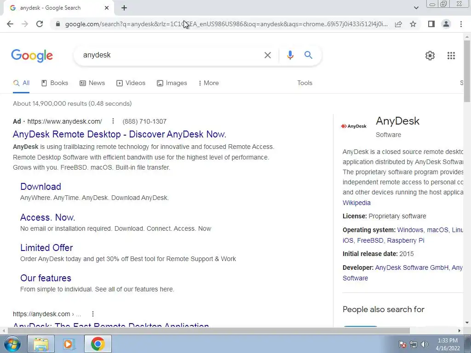The image size is (471, 353).
Task: Click the AnyDesk logo in knowledge panel
Action: [354, 126]
